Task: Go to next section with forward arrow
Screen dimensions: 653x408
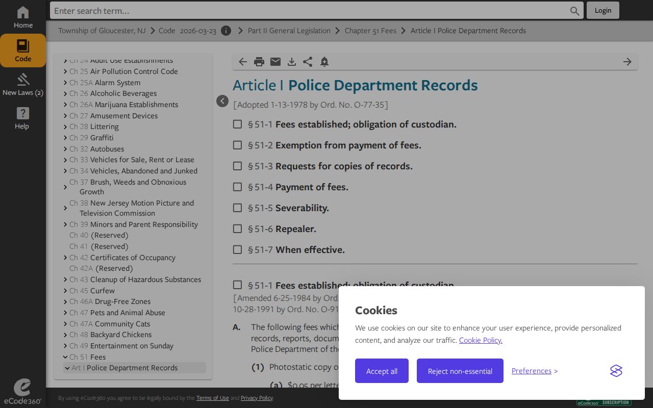Action: (x=627, y=62)
